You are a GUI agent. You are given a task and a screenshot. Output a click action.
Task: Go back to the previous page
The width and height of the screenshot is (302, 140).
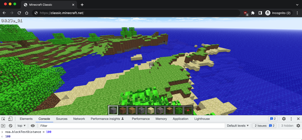4,13
